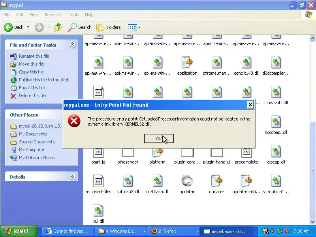Minimize the mypal Explorer window
Image resolution: width=316 pixels, height=237 pixels.
point(292,5)
